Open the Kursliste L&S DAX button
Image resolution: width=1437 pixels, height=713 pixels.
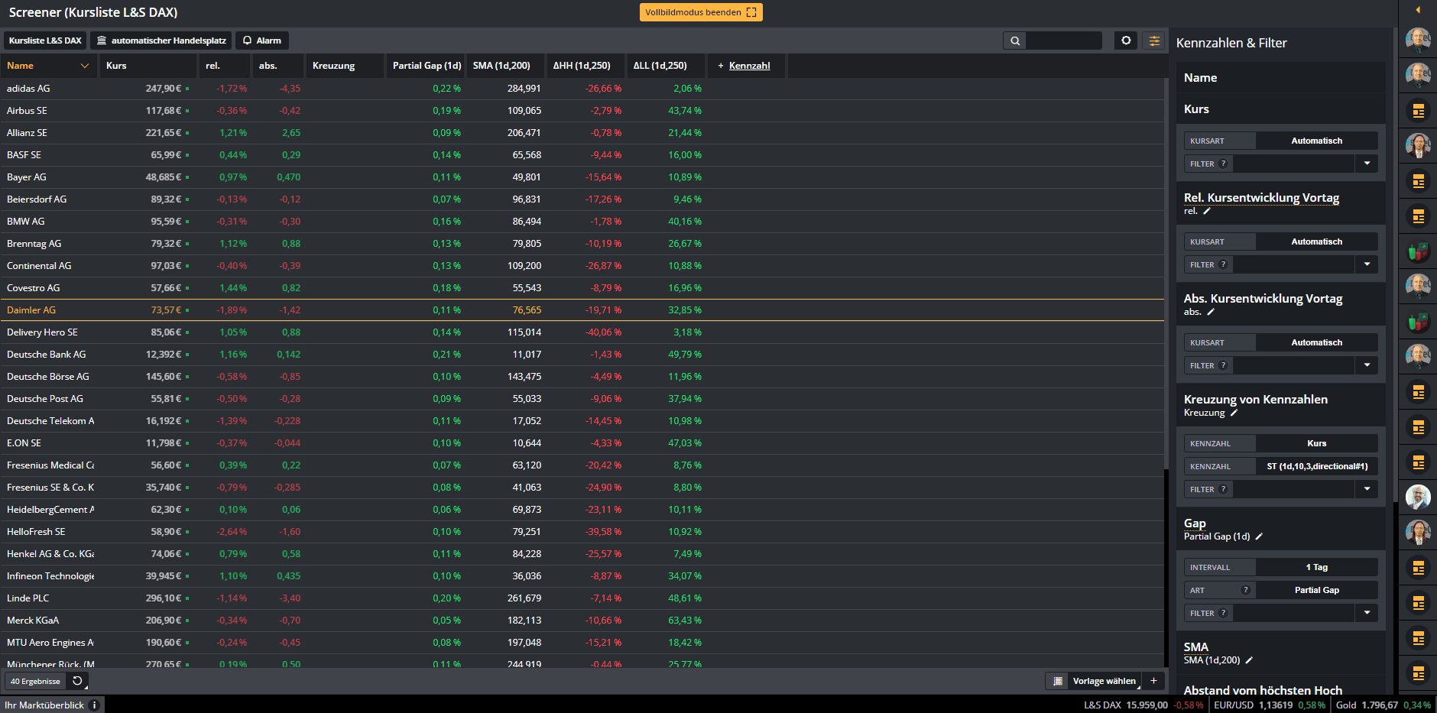45,41
